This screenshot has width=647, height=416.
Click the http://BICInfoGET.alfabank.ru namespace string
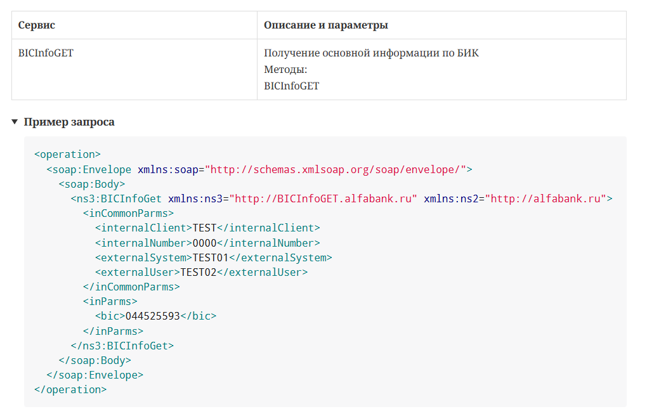pos(323,198)
